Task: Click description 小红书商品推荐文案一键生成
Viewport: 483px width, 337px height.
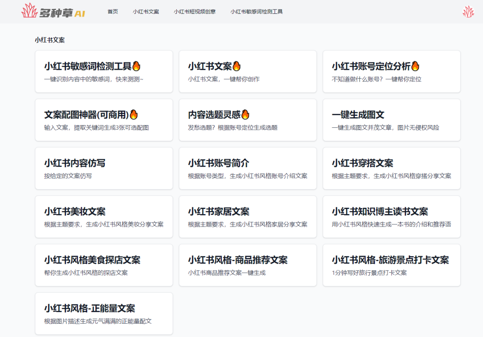Action: tap(227, 273)
